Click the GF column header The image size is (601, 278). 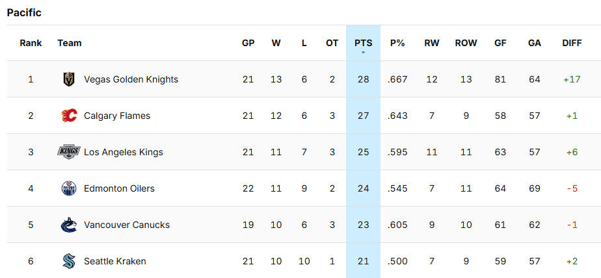coord(500,43)
